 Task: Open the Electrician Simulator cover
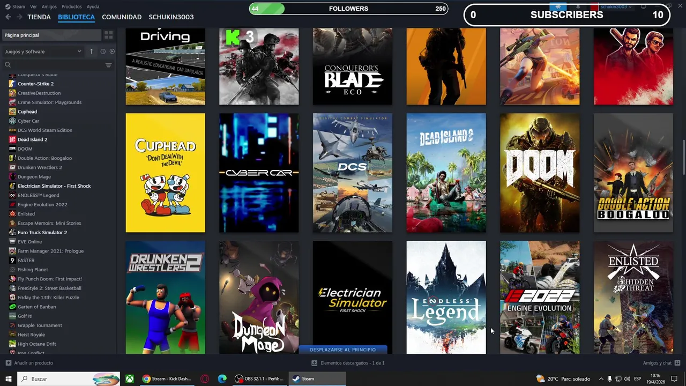coord(353,292)
